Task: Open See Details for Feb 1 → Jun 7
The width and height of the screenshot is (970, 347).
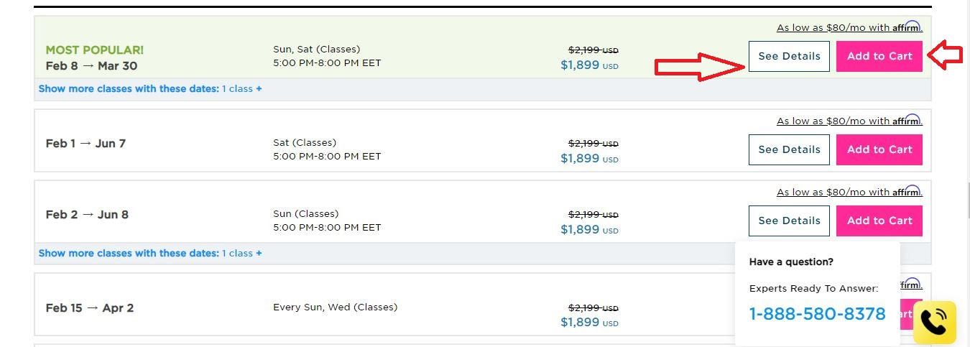Action: (x=789, y=149)
